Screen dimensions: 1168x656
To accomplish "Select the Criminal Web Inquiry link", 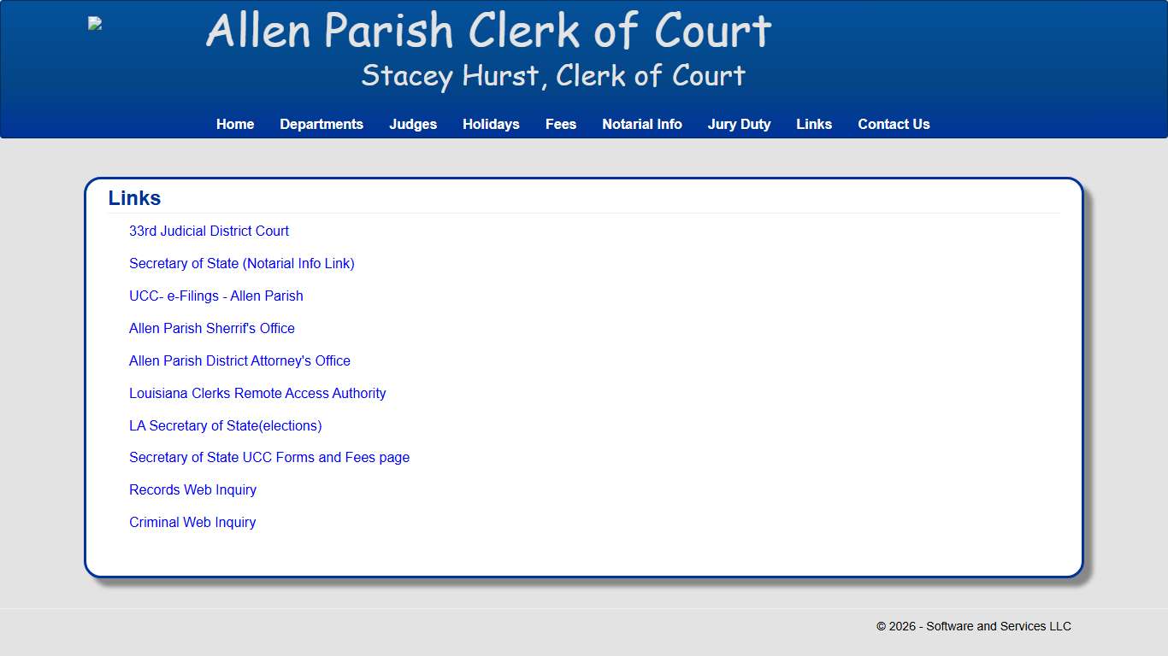I will pyautogui.click(x=192, y=522).
